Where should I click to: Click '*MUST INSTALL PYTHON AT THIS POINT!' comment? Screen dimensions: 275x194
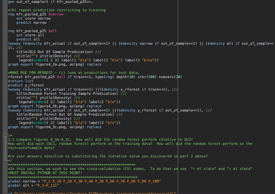pyautogui.click(x=45, y=173)
